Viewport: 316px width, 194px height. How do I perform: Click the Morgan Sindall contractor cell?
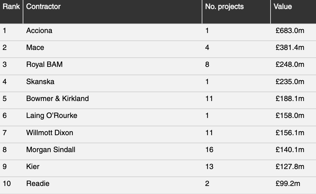(51, 150)
